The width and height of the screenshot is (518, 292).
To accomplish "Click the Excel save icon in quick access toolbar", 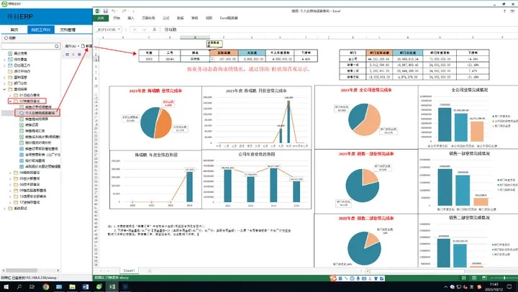I will pos(106,12).
